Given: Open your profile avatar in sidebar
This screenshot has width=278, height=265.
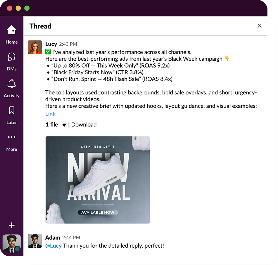Looking at the screenshot, I should coord(11,243).
